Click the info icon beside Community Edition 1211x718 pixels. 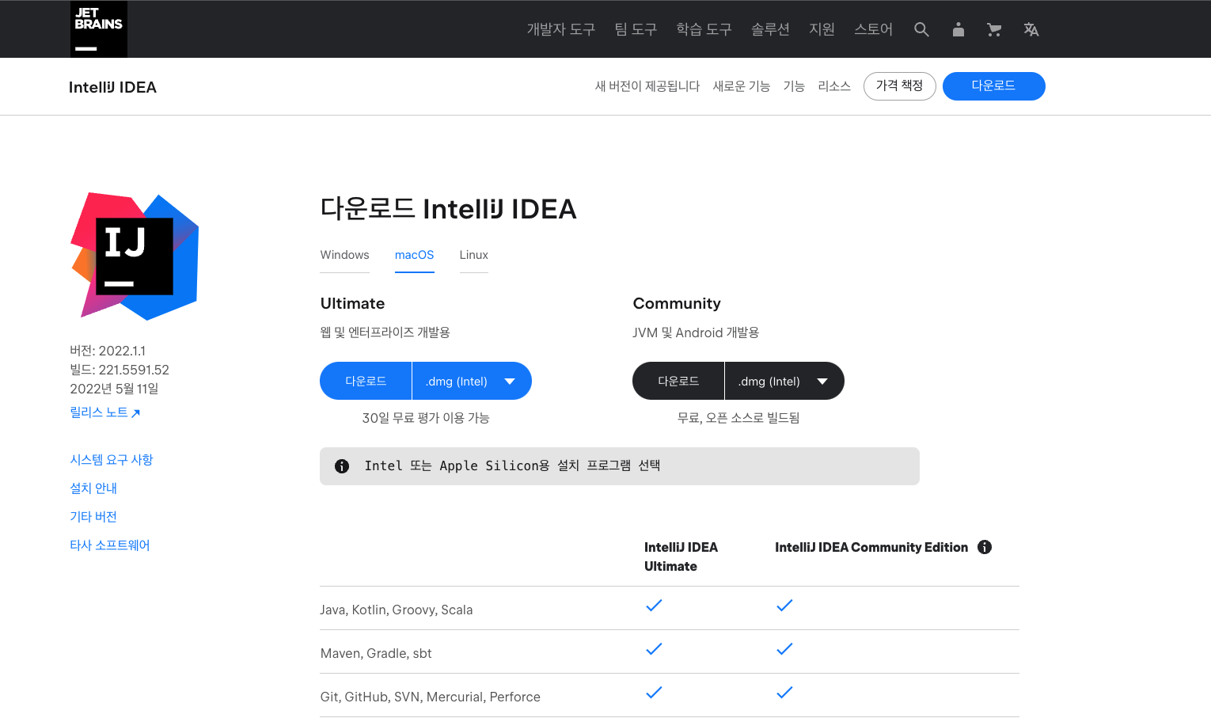pos(985,547)
